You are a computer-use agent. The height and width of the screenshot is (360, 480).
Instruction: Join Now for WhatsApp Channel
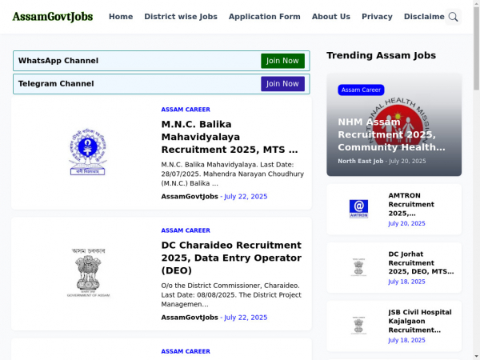[282, 61]
